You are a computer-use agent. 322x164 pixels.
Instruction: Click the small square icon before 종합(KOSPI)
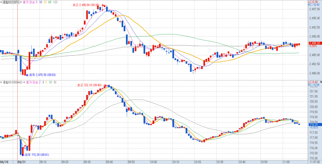2,2
